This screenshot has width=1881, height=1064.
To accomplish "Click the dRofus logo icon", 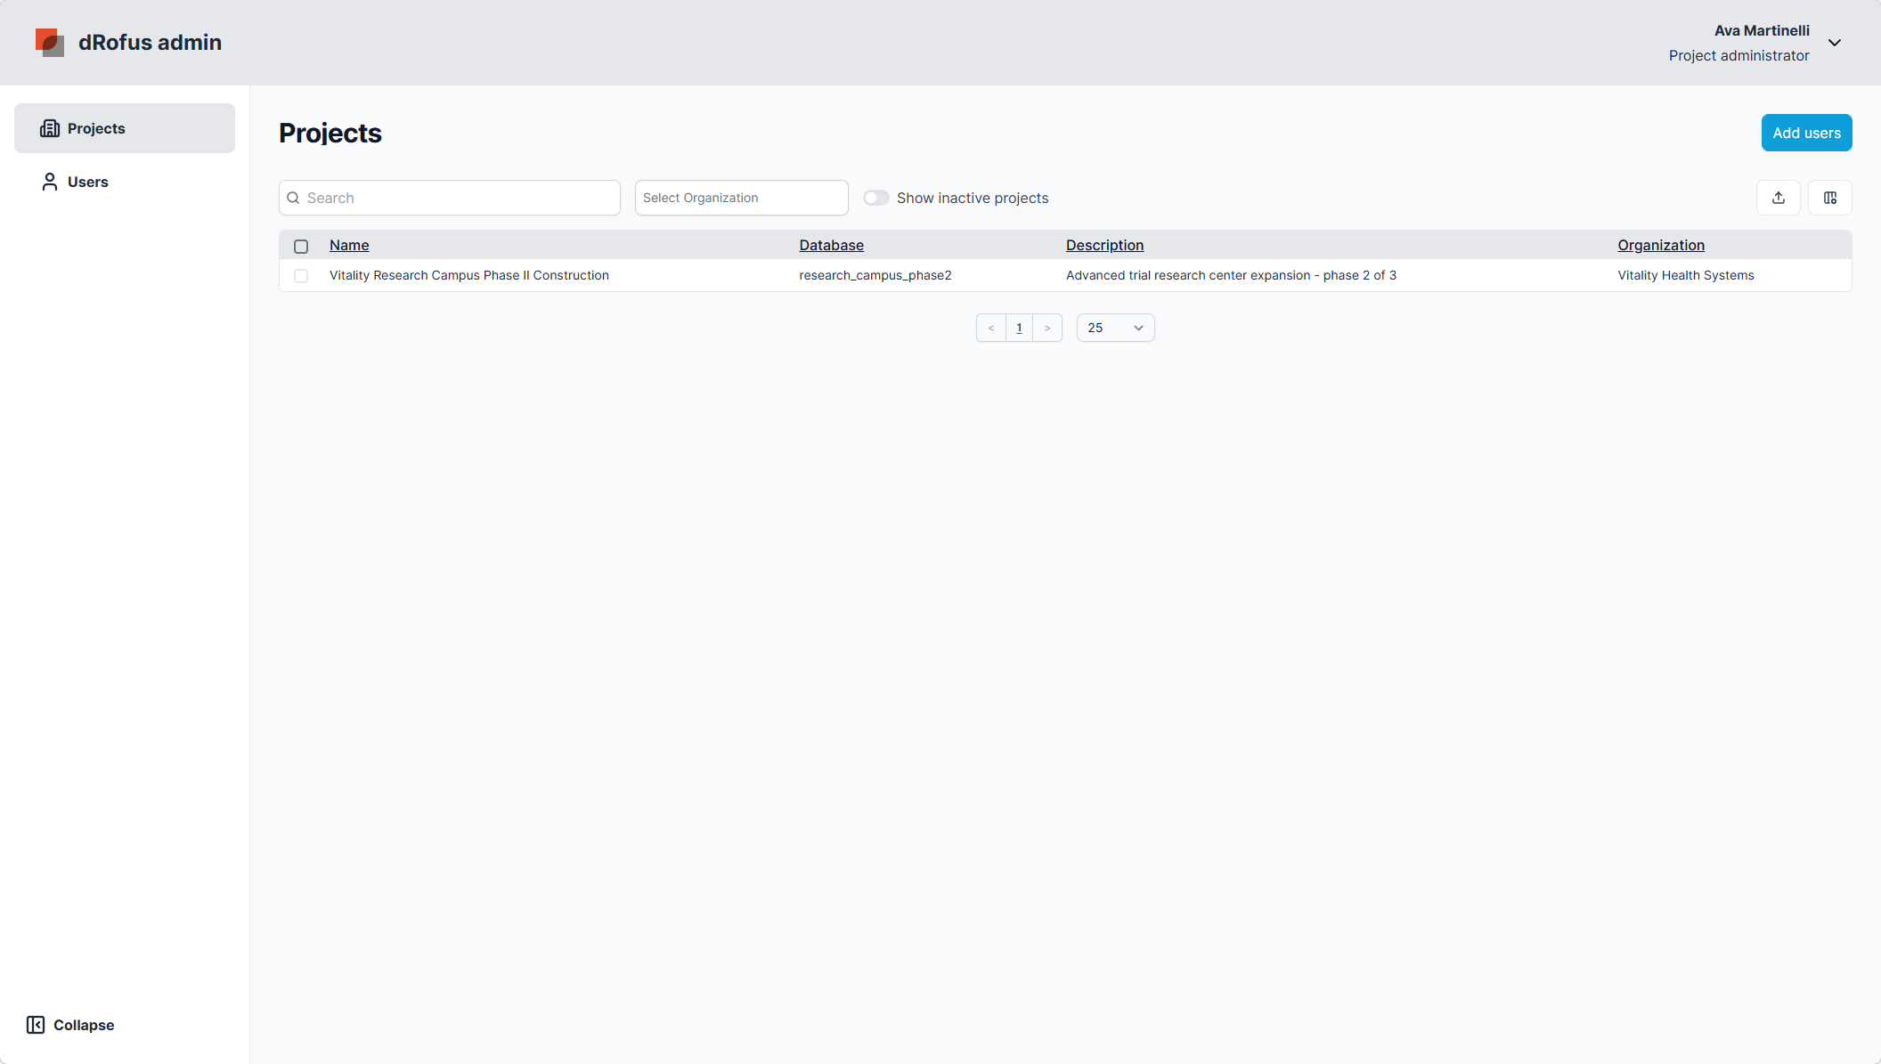I will pos(50,42).
